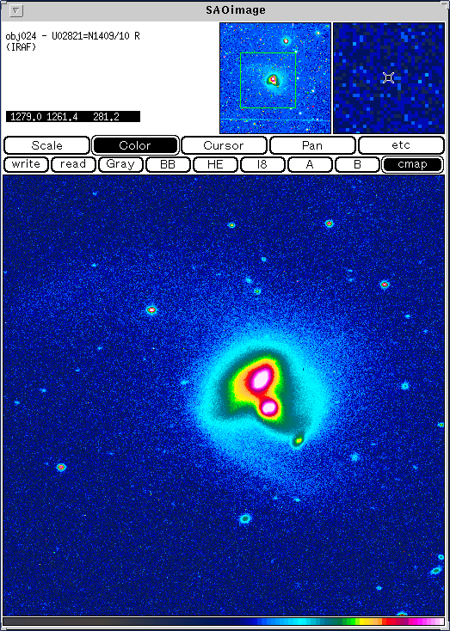Screen dimensions: 450x631
Task: Choose the I8 colormap
Action: (262, 164)
